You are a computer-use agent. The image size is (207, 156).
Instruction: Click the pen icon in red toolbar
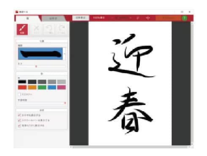coord(138,18)
